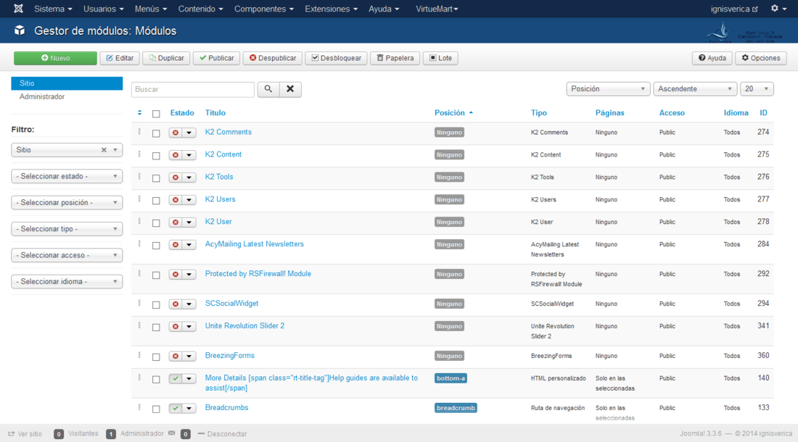Tick the checkbox for K2 Content
The height and width of the screenshot is (442, 798).
(x=156, y=156)
